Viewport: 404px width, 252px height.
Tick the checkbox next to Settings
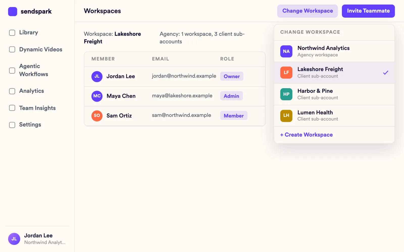12,125
